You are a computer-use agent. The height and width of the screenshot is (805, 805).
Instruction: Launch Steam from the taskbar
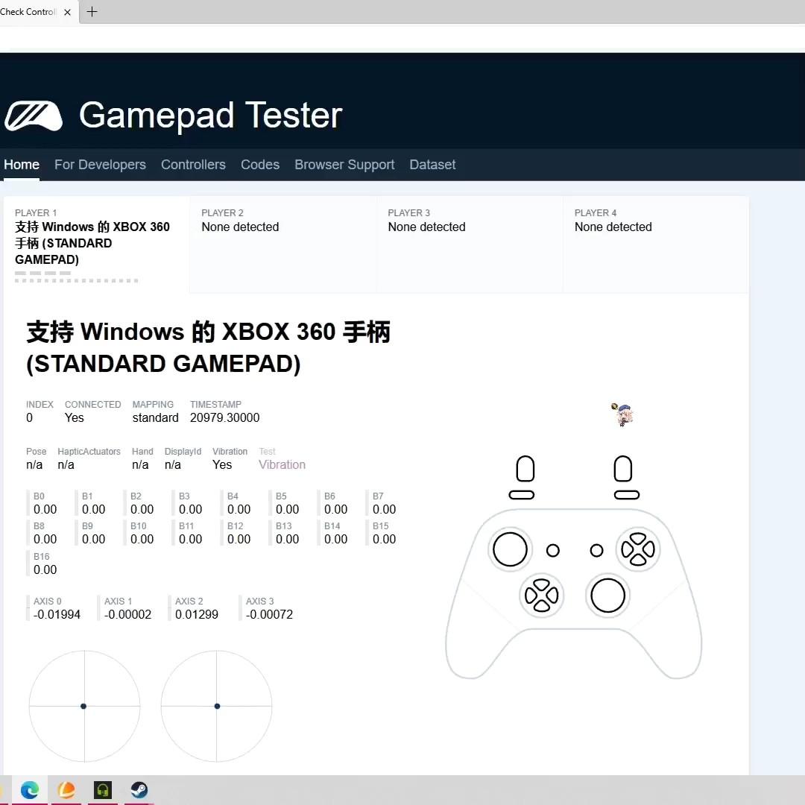click(139, 790)
